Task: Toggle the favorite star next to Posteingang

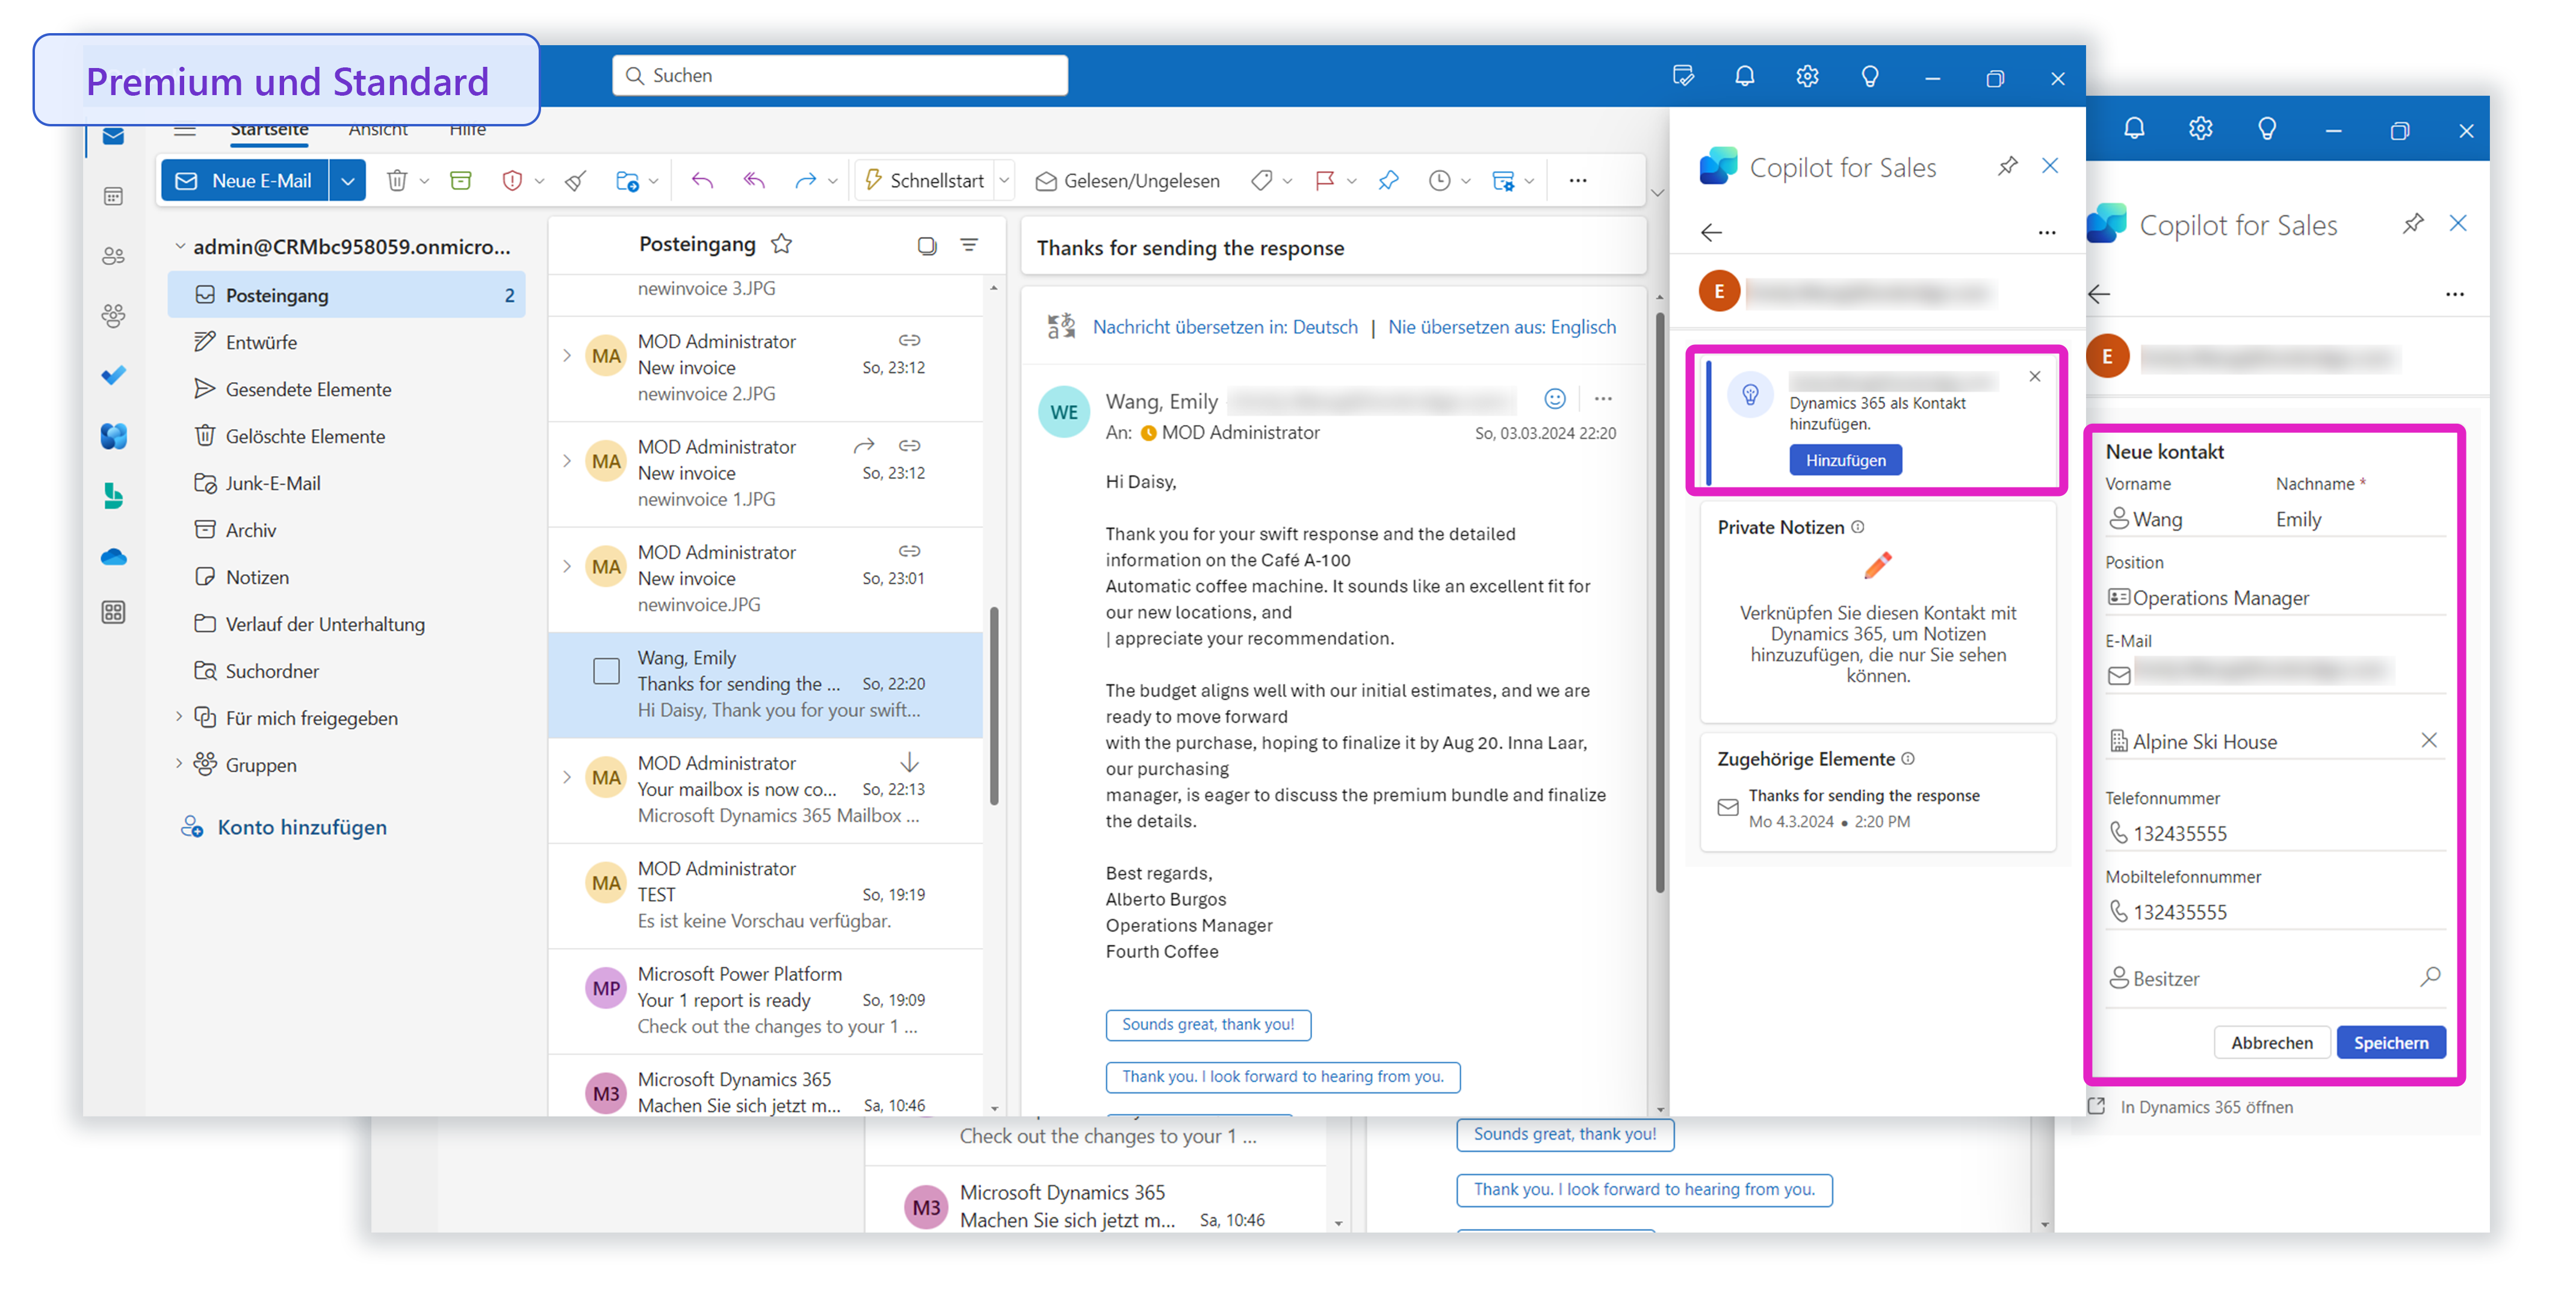Action: click(782, 244)
